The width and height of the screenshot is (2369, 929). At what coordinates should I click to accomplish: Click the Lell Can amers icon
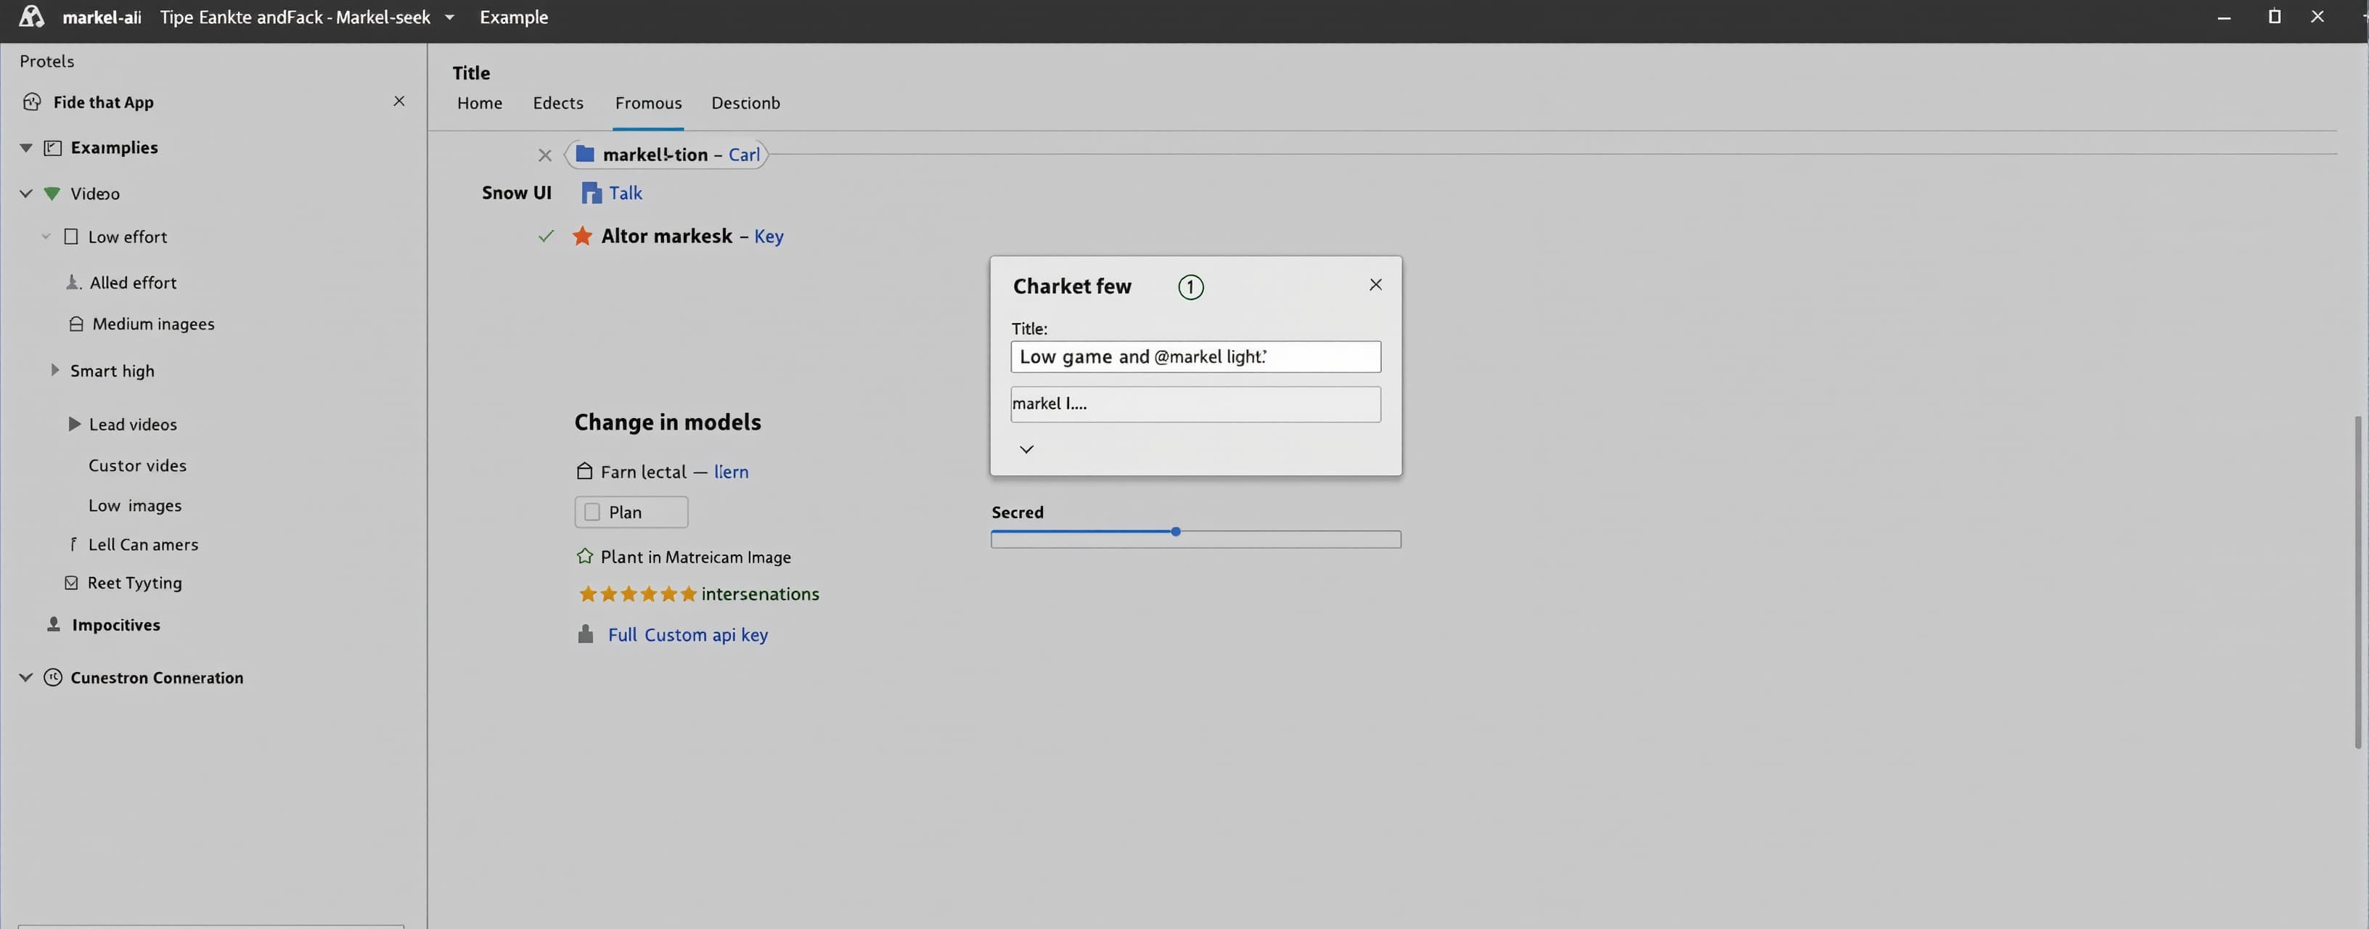pyautogui.click(x=73, y=544)
